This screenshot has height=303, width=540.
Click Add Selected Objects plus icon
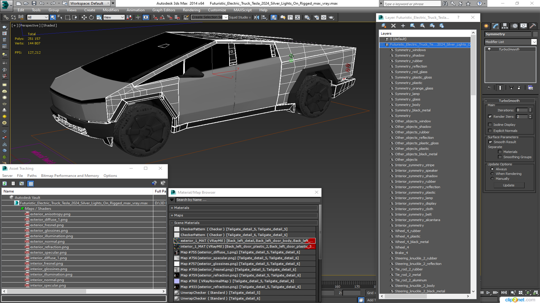click(403, 26)
